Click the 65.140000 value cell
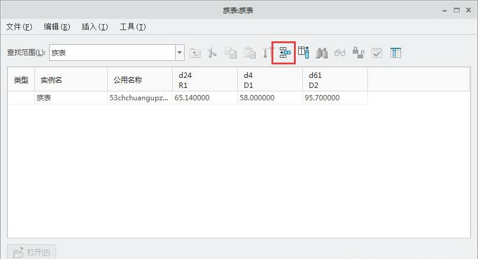478x259 pixels. click(x=205, y=97)
